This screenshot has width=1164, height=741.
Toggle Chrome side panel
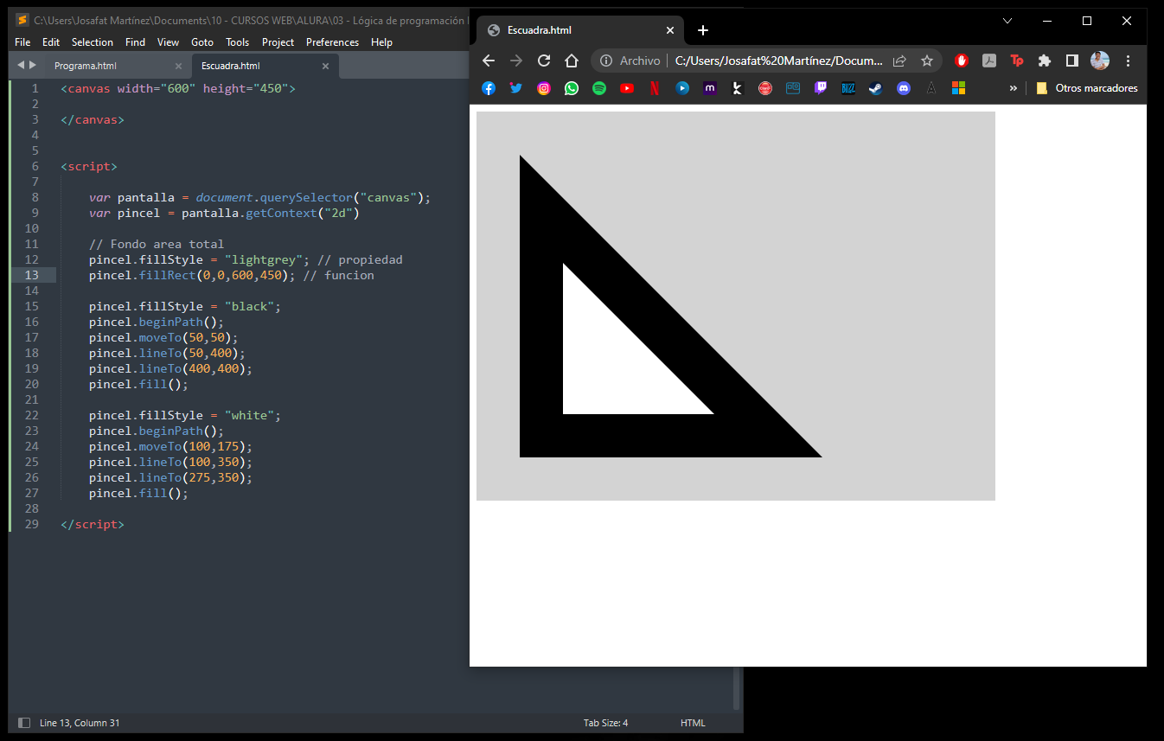(1072, 61)
